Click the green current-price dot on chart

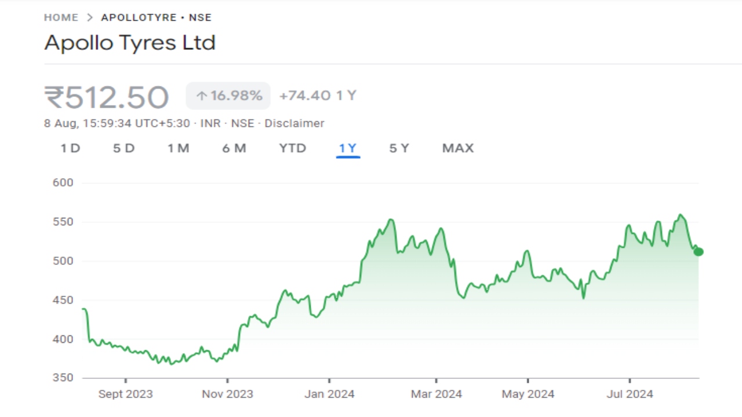(x=699, y=251)
